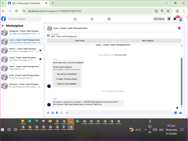Bookmark this page with the star
This screenshot has height=141, width=188.
168,11
